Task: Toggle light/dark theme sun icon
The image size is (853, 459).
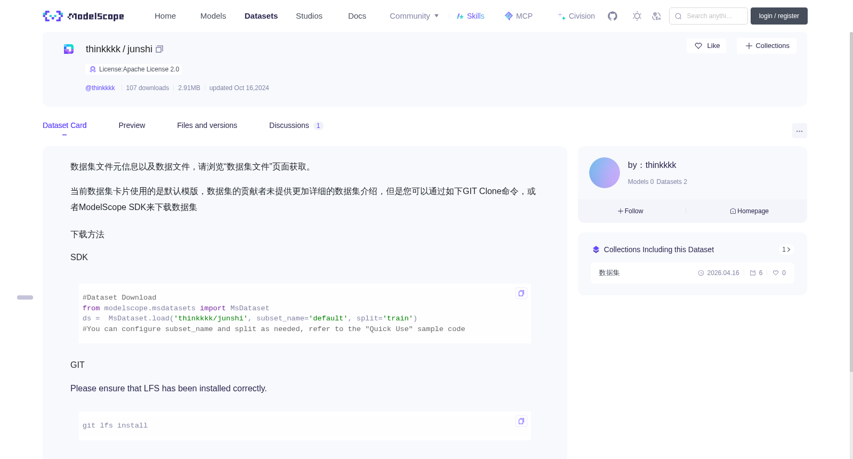Action: [637, 16]
